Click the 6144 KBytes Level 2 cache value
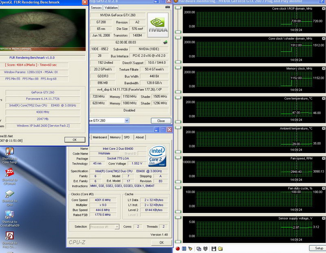Viewport: 326px width, 253px height. point(154,210)
